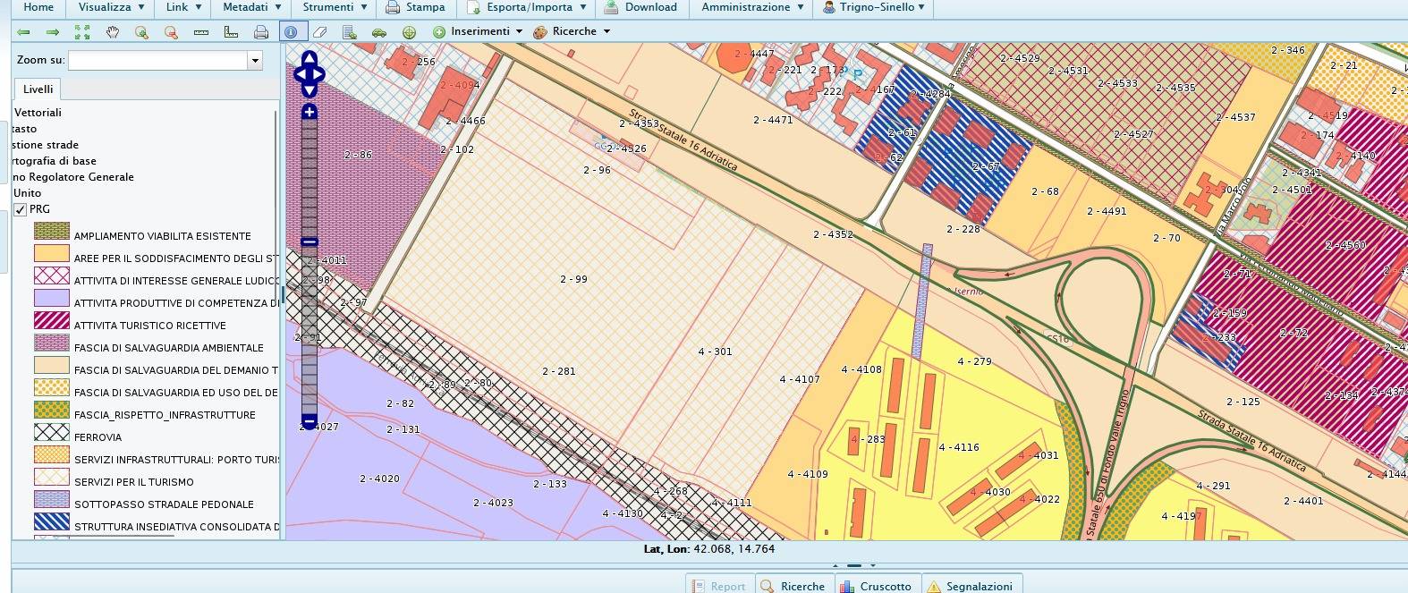Image resolution: width=1408 pixels, height=593 pixels.
Task: Go to previous map view arrow
Action: click(x=24, y=32)
